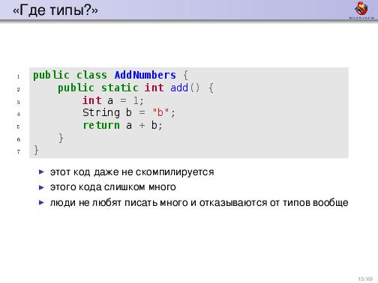
Task: Click the 'String' type on line 4
Action: pyautogui.click(x=101, y=113)
